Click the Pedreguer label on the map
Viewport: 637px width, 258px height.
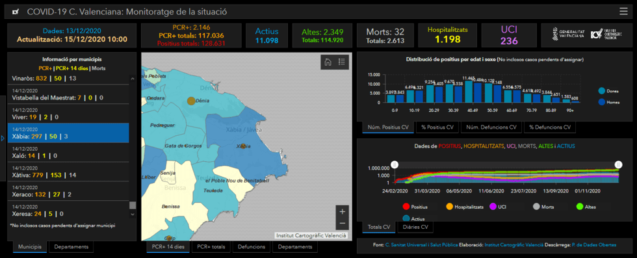(x=162, y=125)
